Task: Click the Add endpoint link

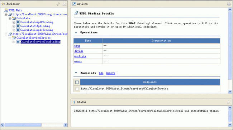Action: [101, 73]
